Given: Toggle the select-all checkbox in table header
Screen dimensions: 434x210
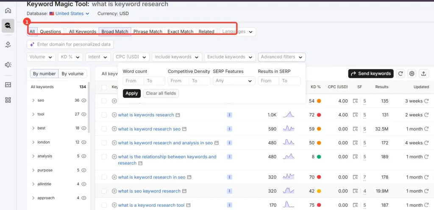Looking at the screenshot, I should click(104, 87).
